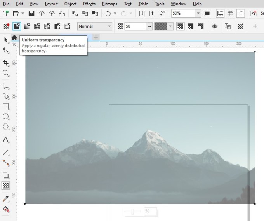Image resolution: width=264 pixels, height=221 pixels.
Task: Click the Edit transparency icon
Action: pos(240,26)
